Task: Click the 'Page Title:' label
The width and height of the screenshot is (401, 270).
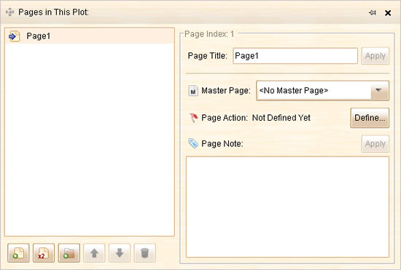Action: tap(207, 55)
